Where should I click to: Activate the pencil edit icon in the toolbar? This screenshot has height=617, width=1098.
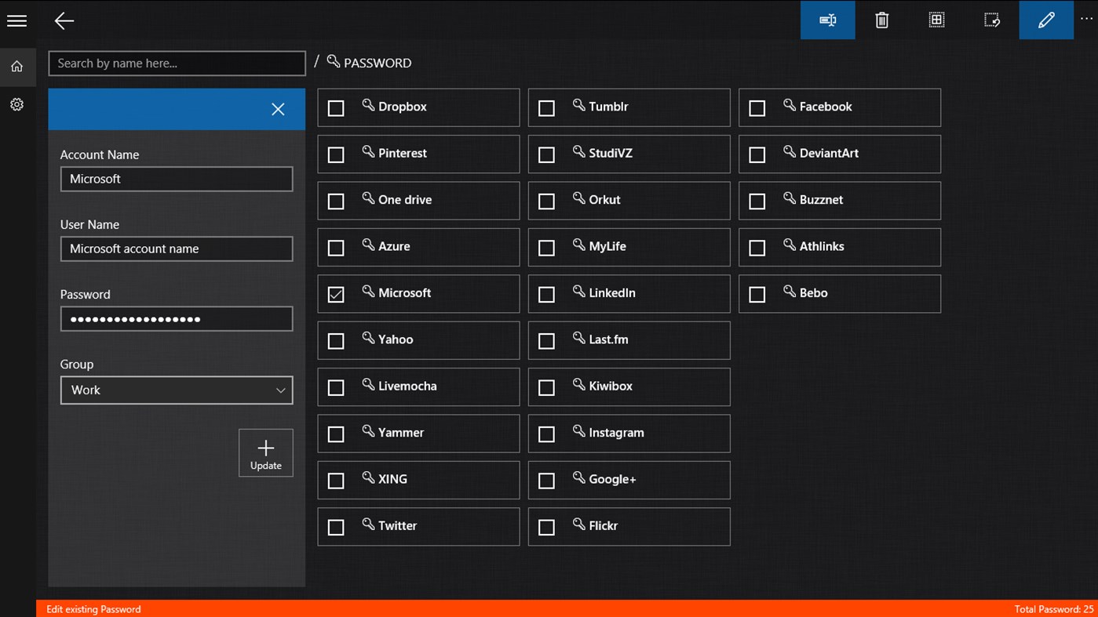(x=1045, y=20)
